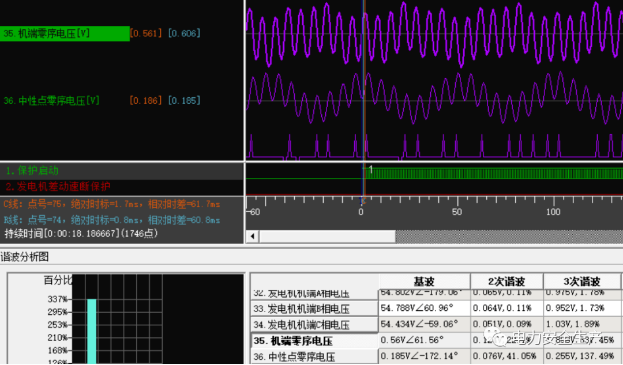
Task: Click the 0 ms mark on time ruler
Action: (x=361, y=211)
